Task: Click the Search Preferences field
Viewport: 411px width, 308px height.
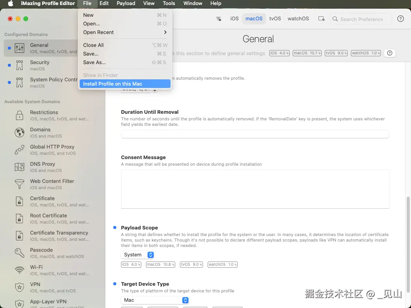Action: 361,19
